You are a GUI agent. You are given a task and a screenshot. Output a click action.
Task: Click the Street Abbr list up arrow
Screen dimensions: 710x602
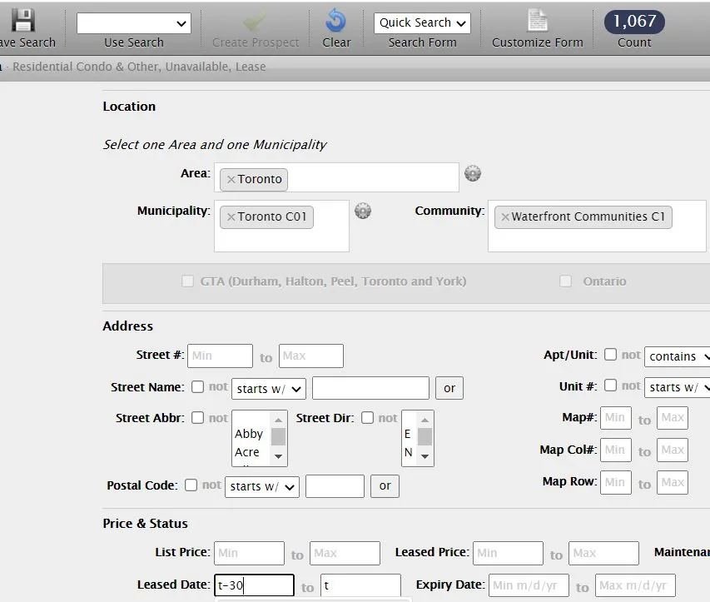tap(278, 420)
